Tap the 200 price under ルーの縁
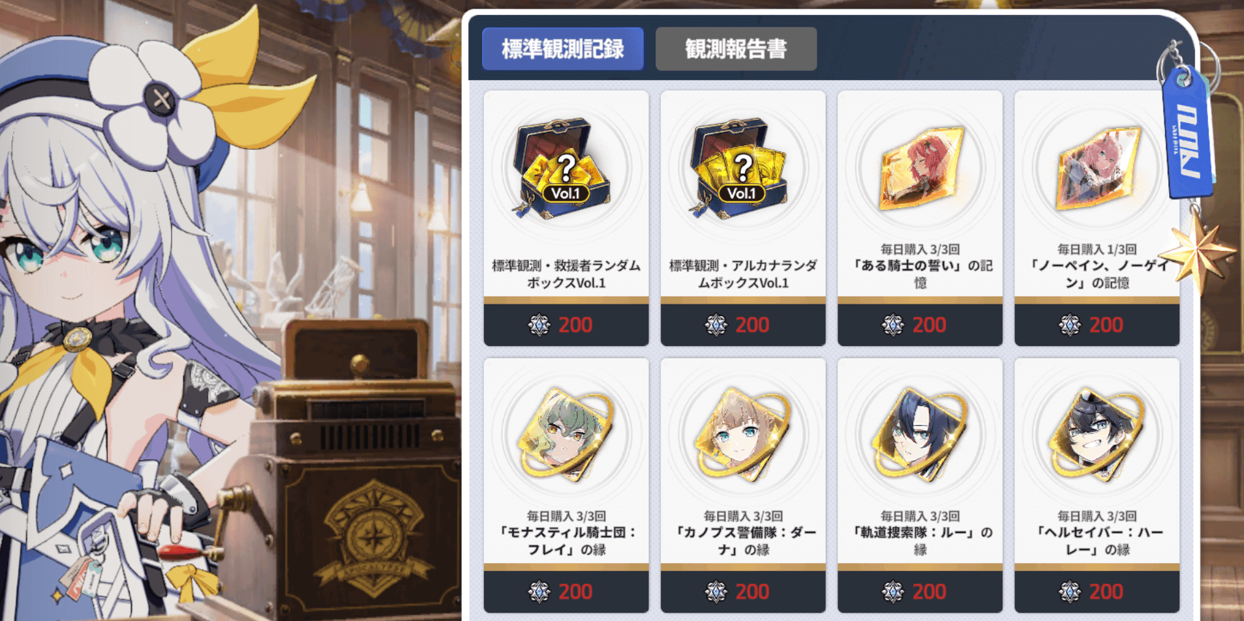Image resolution: width=1244 pixels, height=621 pixels. pos(920,592)
